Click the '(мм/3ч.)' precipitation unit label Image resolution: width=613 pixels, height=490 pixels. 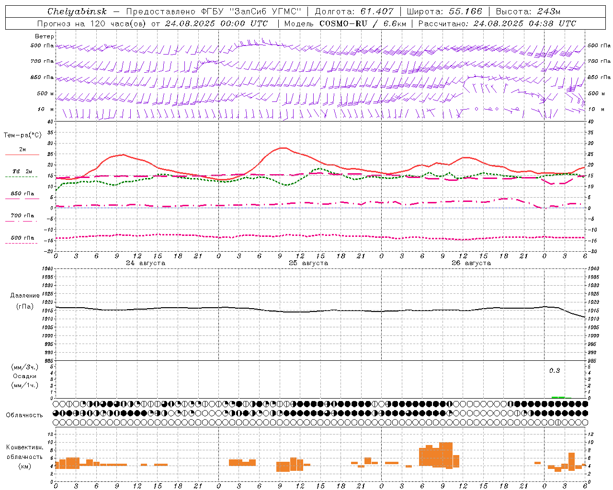click(25, 367)
